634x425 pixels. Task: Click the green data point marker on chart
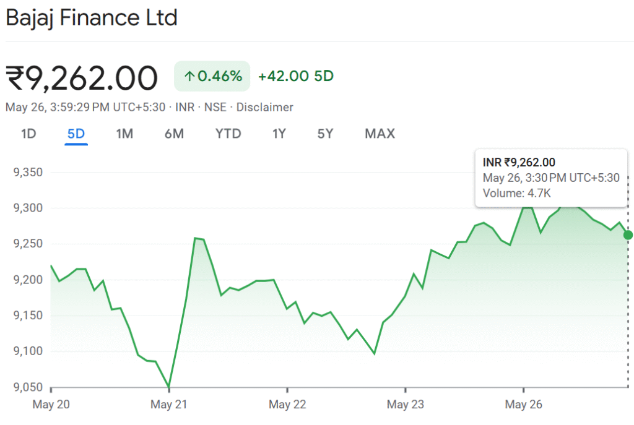coord(628,235)
